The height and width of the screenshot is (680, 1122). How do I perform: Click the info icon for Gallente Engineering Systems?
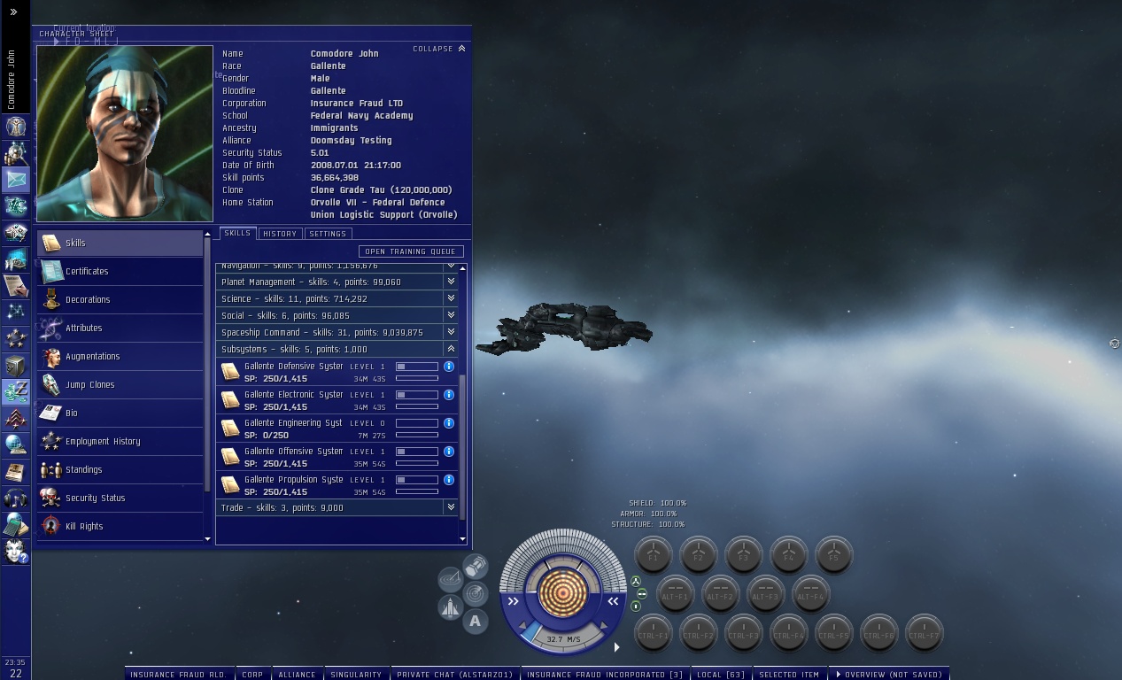(x=449, y=423)
